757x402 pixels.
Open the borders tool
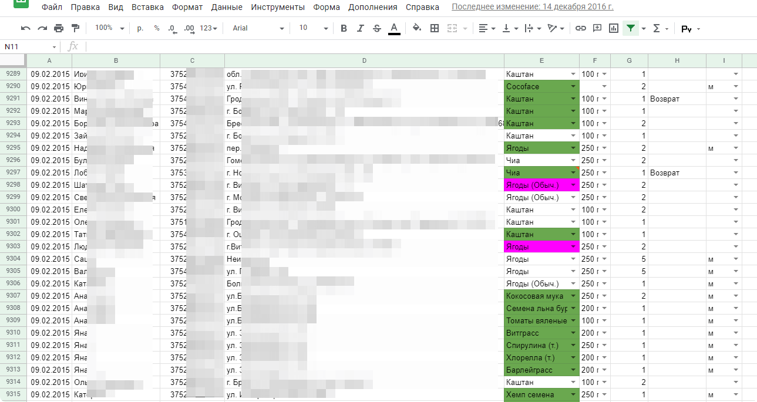[x=433, y=28]
